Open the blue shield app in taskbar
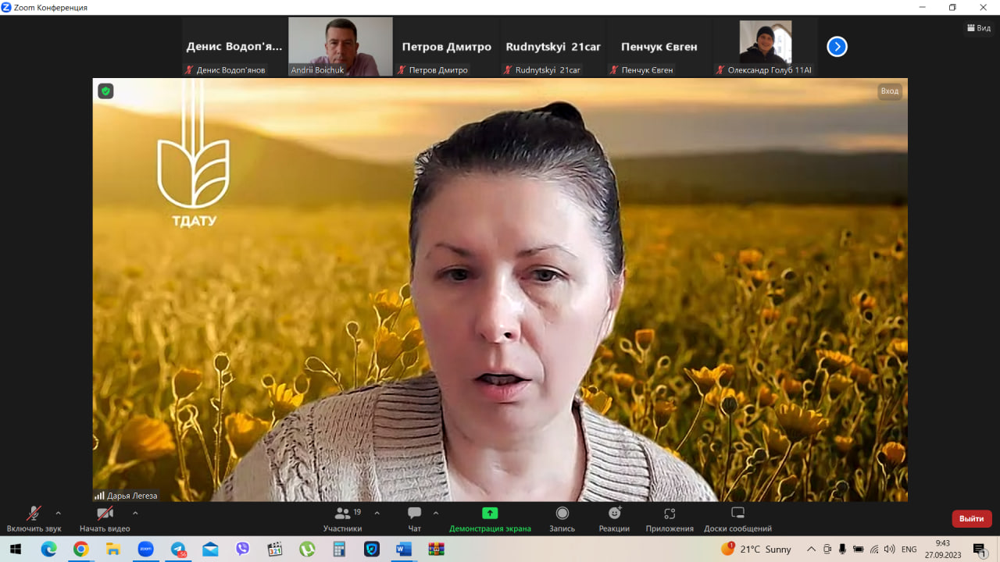Image resolution: width=1000 pixels, height=562 pixels. coord(371,549)
